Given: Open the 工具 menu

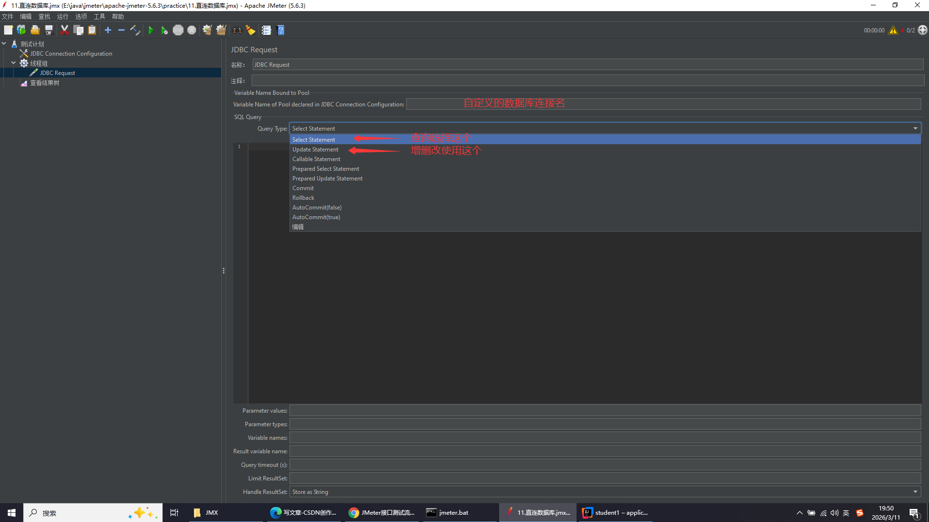Looking at the screenshot, I should [99, 16].
